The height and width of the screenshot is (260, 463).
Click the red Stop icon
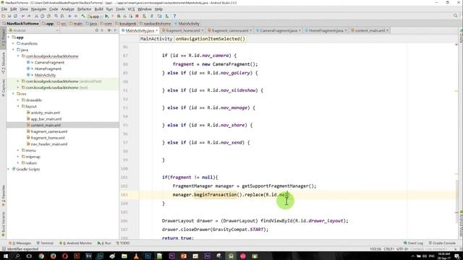pos(137,16)
